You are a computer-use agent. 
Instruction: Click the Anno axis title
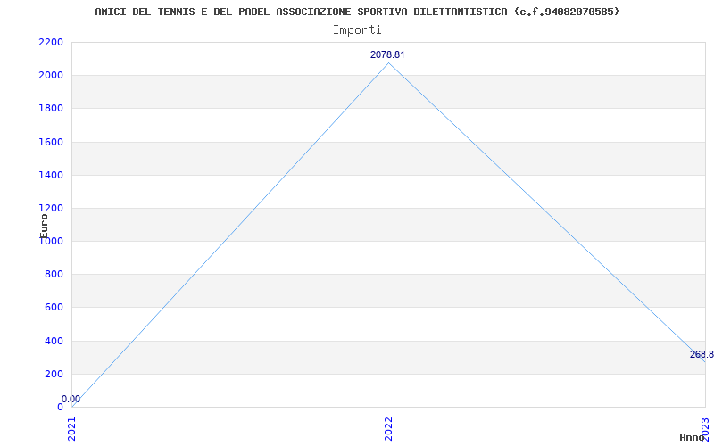692,437
